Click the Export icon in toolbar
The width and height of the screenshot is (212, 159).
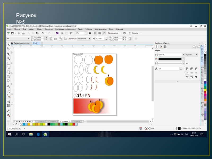(67, 33)
